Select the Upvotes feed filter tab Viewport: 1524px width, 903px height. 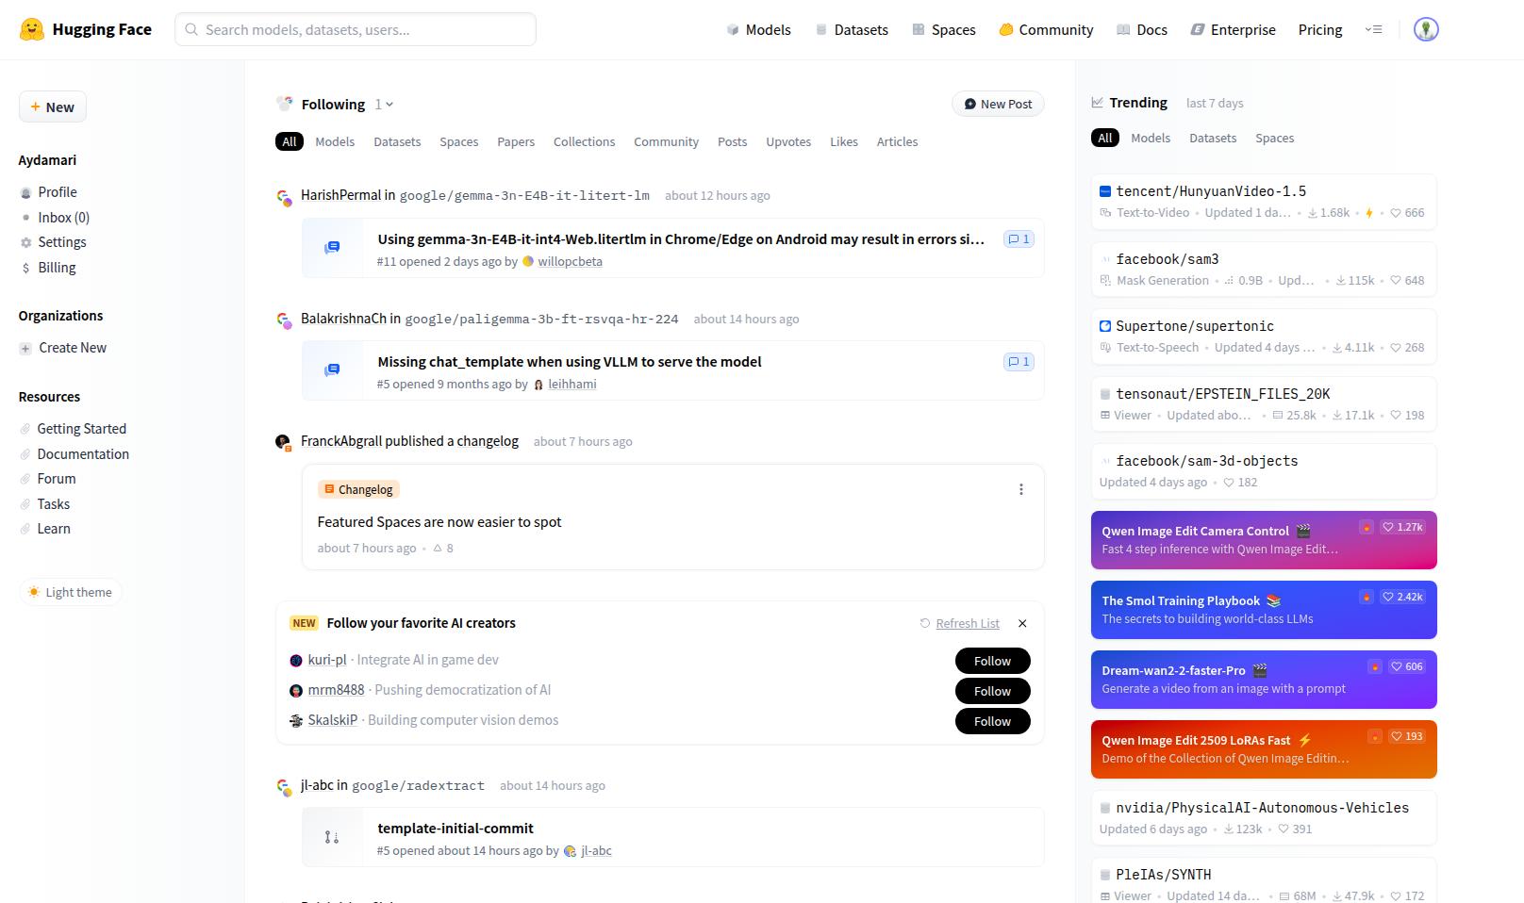[x=788, y=141]
